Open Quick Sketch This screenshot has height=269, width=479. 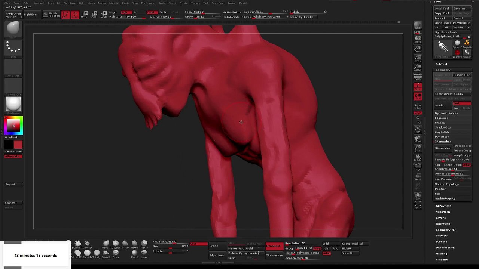(51, 15)
